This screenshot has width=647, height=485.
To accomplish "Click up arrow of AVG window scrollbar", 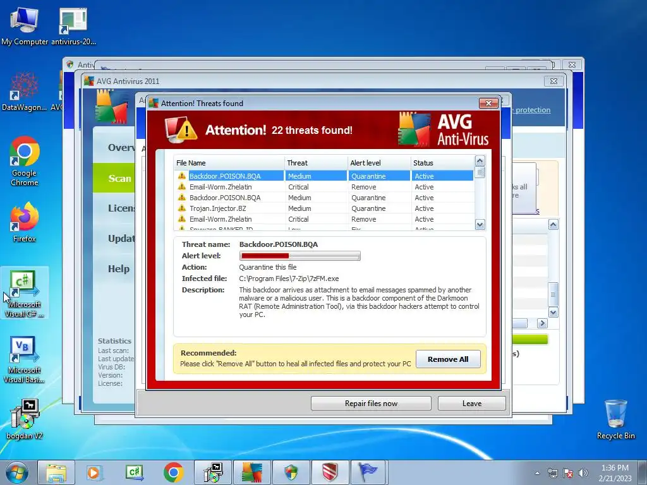I will click(553, 225).
